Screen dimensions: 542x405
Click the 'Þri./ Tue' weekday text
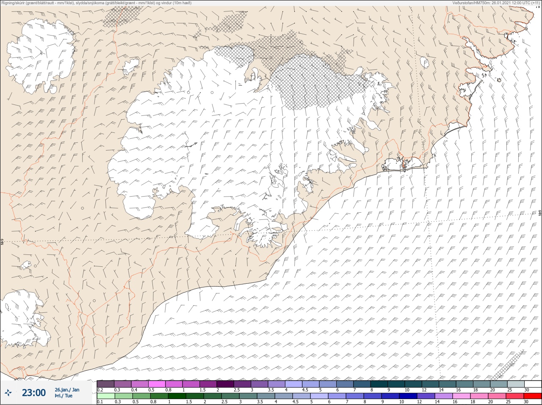pos(64,396)
